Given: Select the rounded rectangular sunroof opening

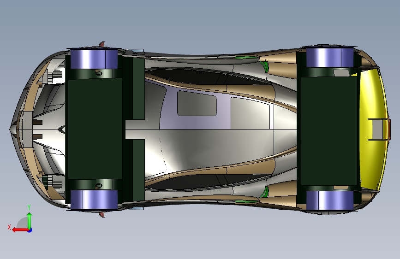Looking at the screenshot, I should (197, 103).
